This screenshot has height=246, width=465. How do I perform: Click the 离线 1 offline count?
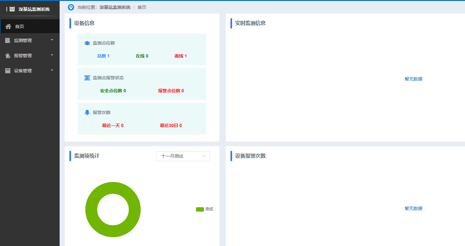point(181,56)
